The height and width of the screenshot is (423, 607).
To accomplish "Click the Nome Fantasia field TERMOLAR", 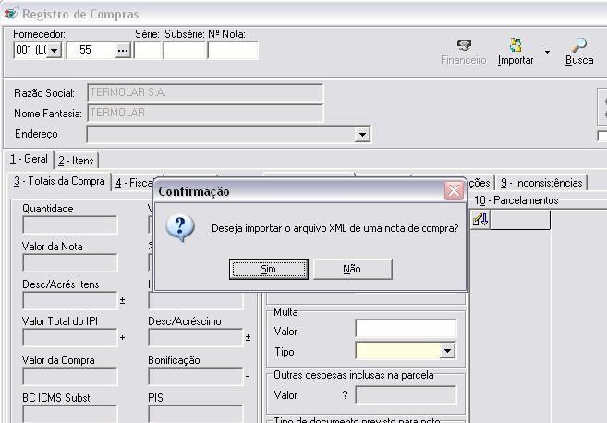I will [205, 113].
